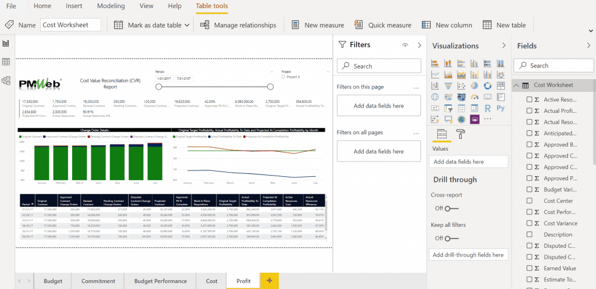Click the Period slider's right handle
The height and width of the screenshot is (289, 596).
coord(270,87)
